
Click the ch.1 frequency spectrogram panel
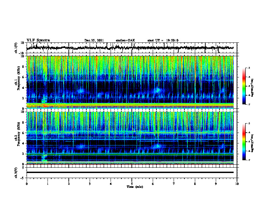[130, 82]
